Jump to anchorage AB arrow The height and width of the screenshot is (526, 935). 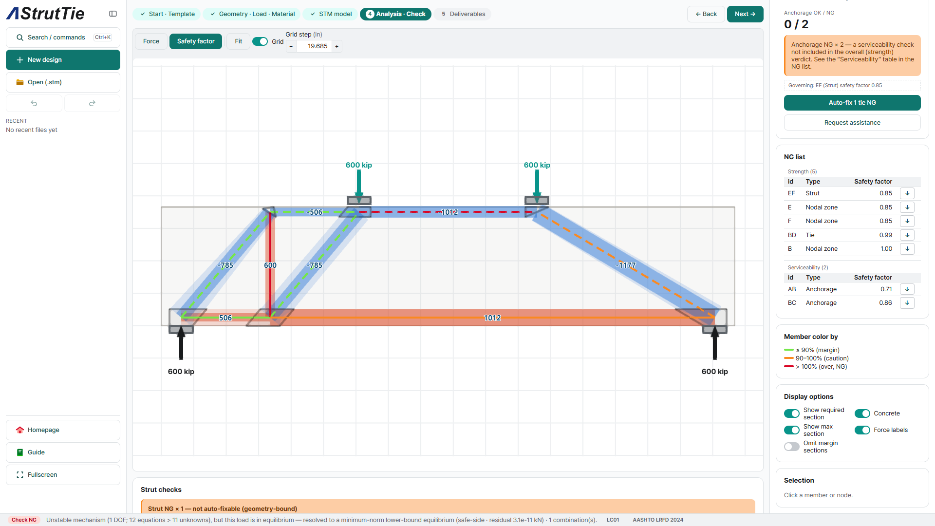pyautogui.click(x=907, y=289)
